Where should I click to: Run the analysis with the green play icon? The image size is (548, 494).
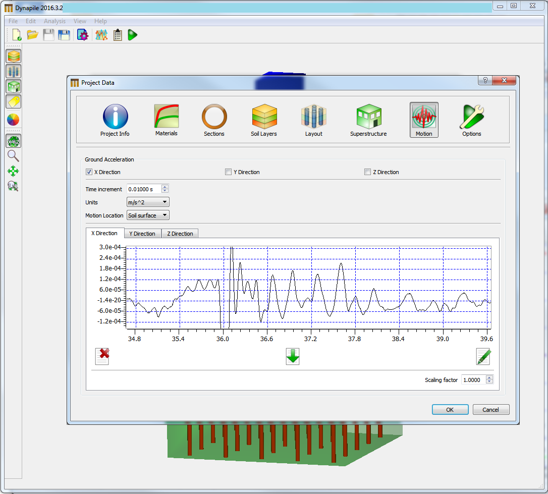pos(132,35)
